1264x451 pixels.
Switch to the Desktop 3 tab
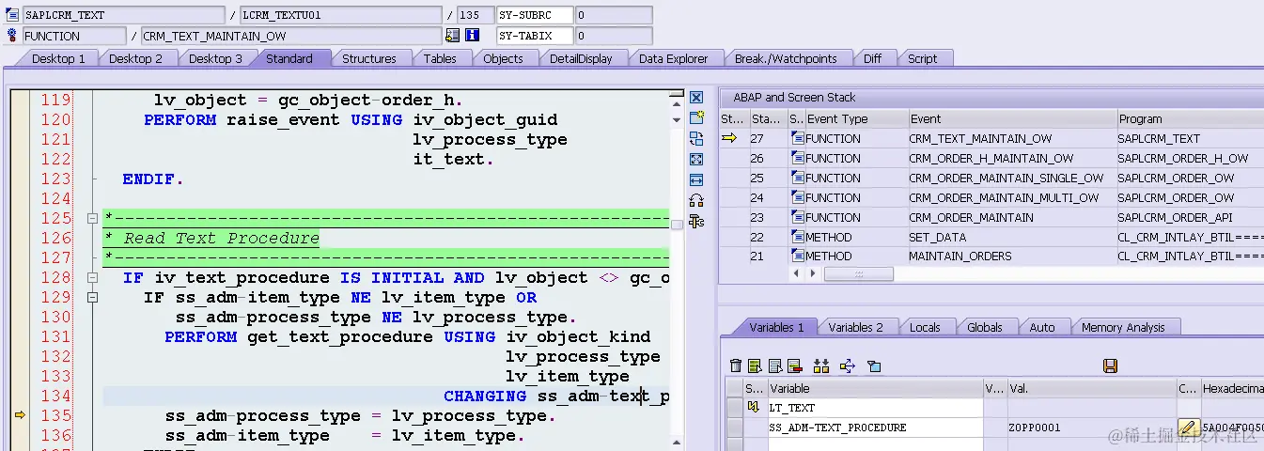(x=215, y=58)
